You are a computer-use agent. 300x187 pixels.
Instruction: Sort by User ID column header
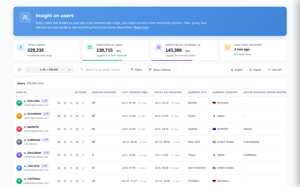(21, 92)
